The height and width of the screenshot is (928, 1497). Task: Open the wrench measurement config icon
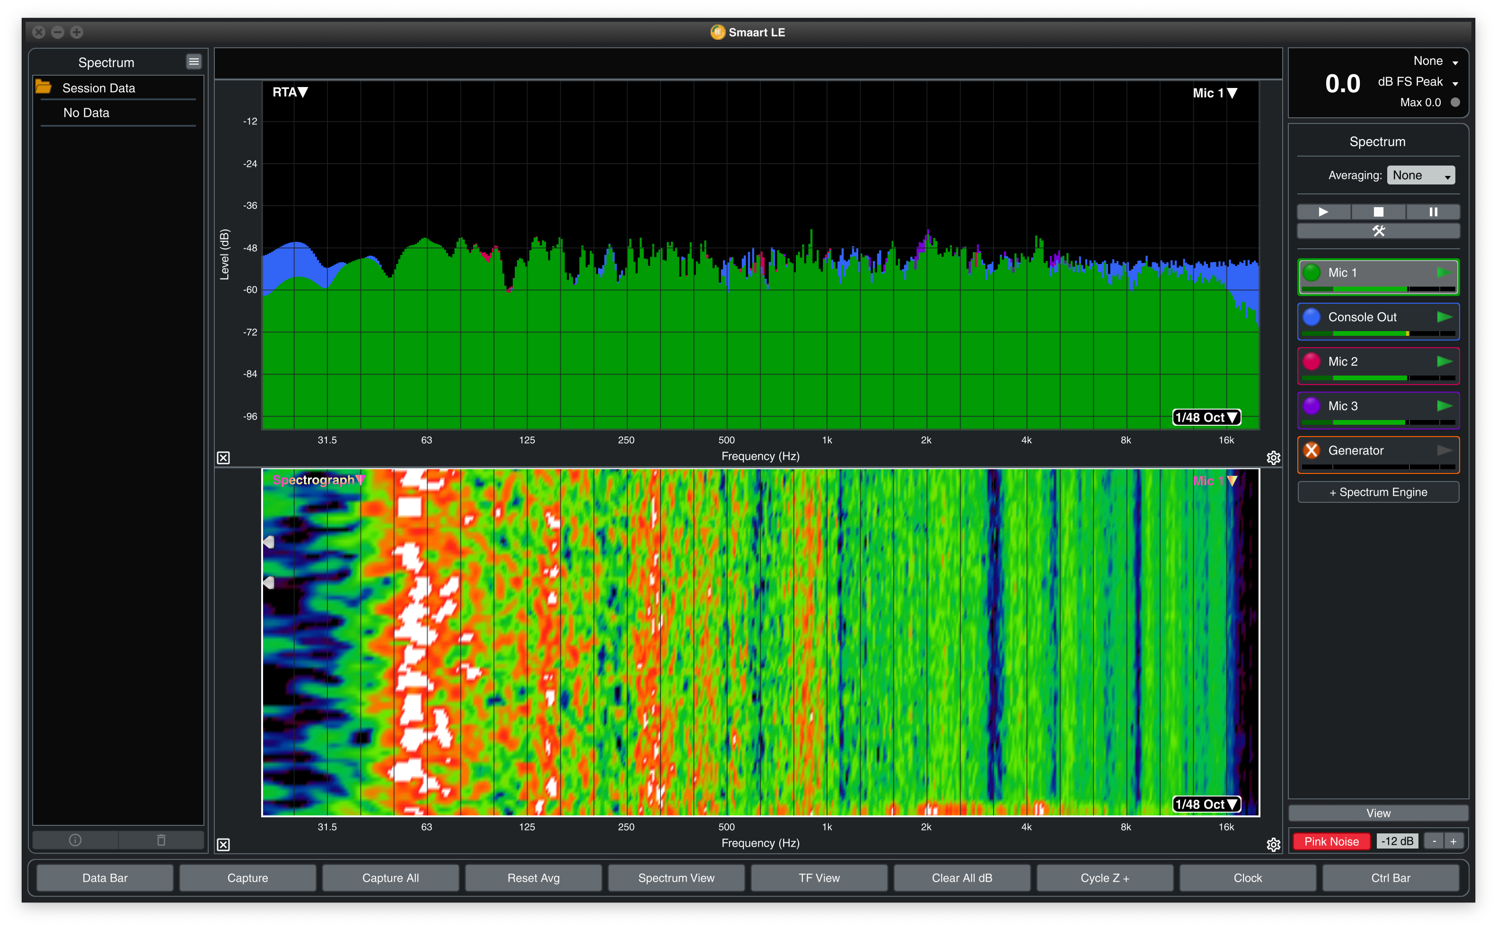pyautogui.click(x=1378, y=231)
